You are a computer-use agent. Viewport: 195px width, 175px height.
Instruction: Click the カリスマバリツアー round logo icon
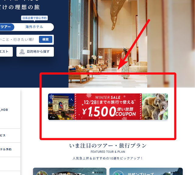coord(42,173)
